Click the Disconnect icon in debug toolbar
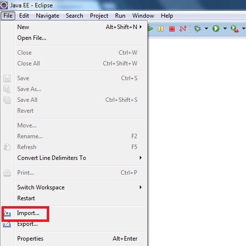This screenshot has width=246, height=246. [x=183, y=29]
